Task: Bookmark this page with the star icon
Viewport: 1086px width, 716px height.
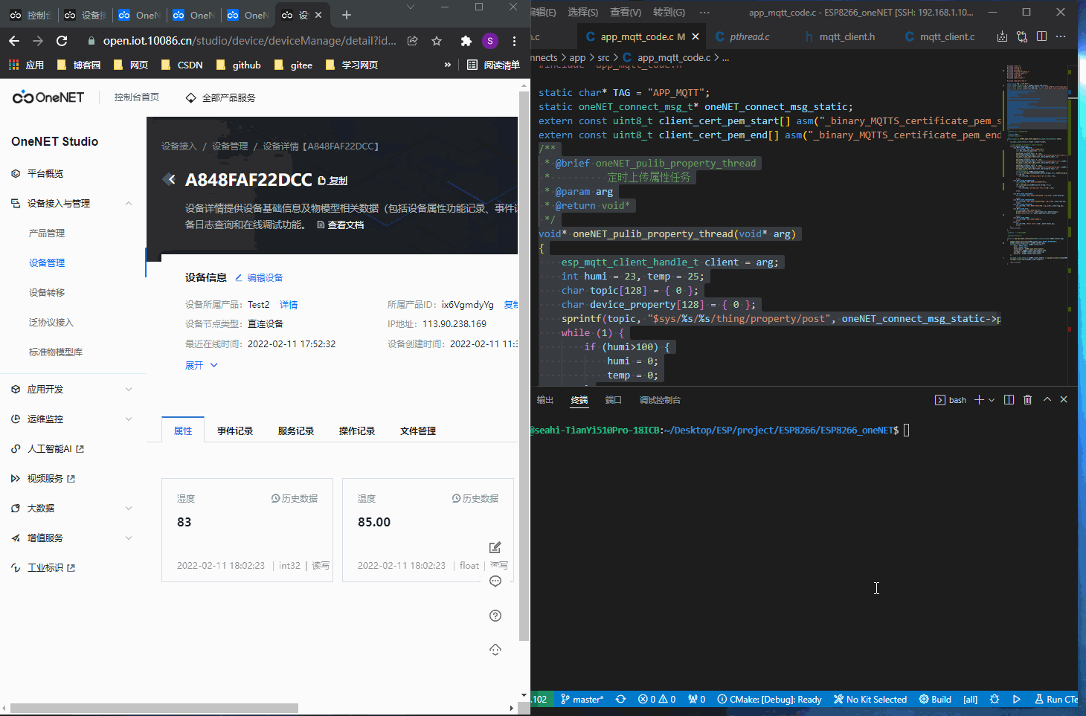Action: point(437,41)
